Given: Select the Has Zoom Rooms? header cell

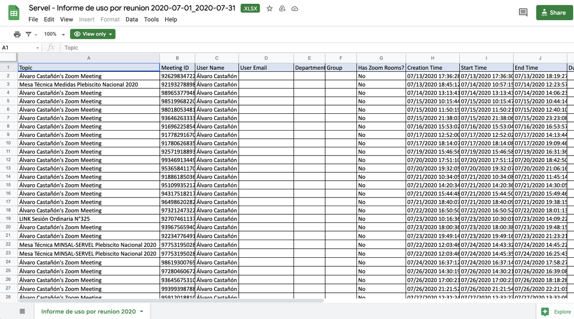Looking at the screenshot, I should pyautogui.click(x=381, y=67).
